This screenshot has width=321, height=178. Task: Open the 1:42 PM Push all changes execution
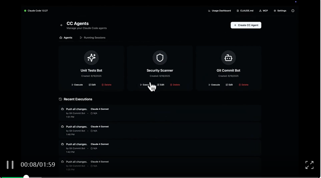[x=160, y=148]
